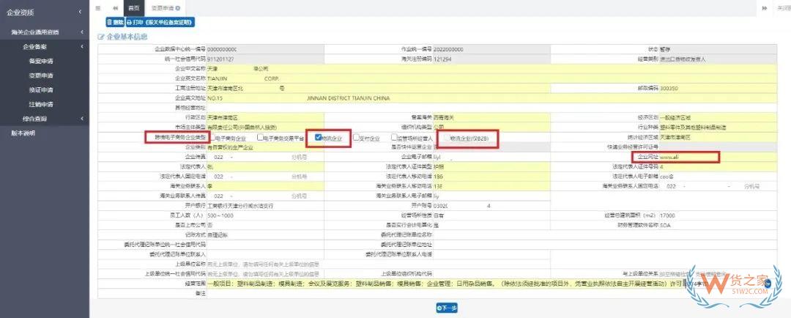Click the 财务管理软件名称 field
The height and width of the screenshot is (318, 791).
718,225
